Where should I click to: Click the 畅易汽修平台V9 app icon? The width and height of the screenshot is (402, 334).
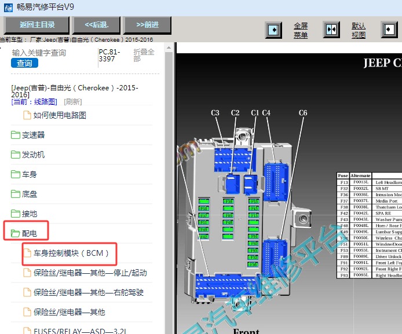pyautogui.click(x=9, y=8)
